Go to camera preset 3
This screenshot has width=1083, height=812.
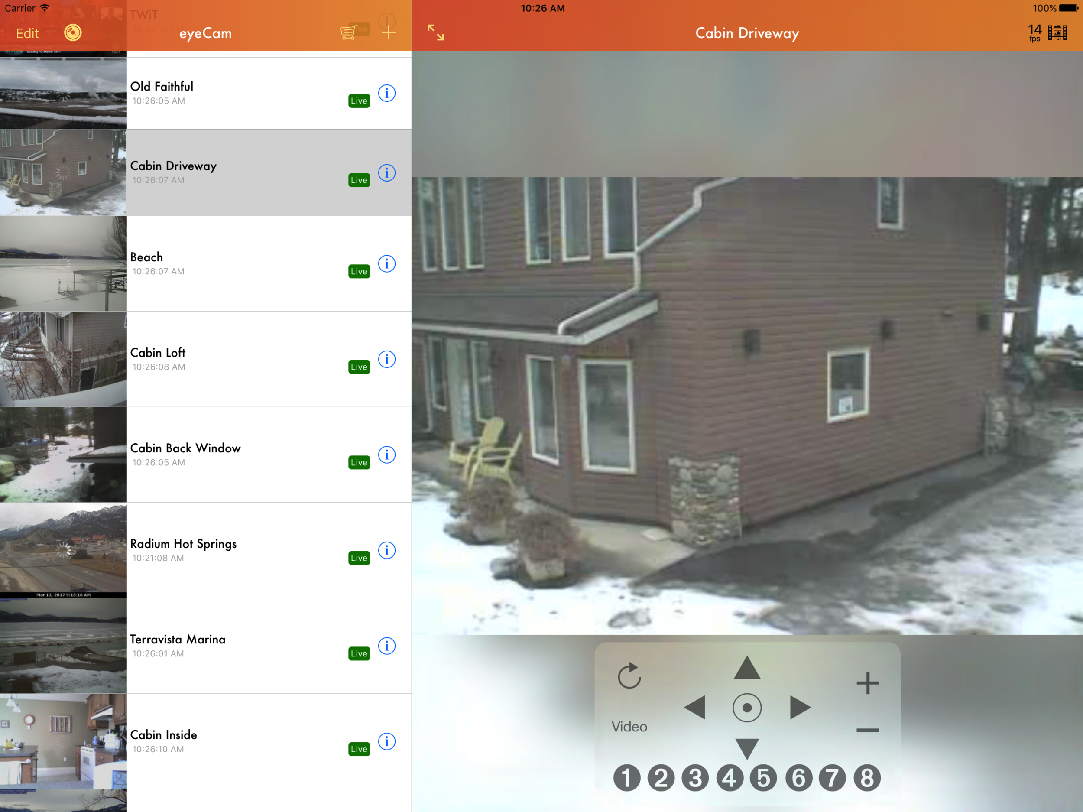point(695,778)
